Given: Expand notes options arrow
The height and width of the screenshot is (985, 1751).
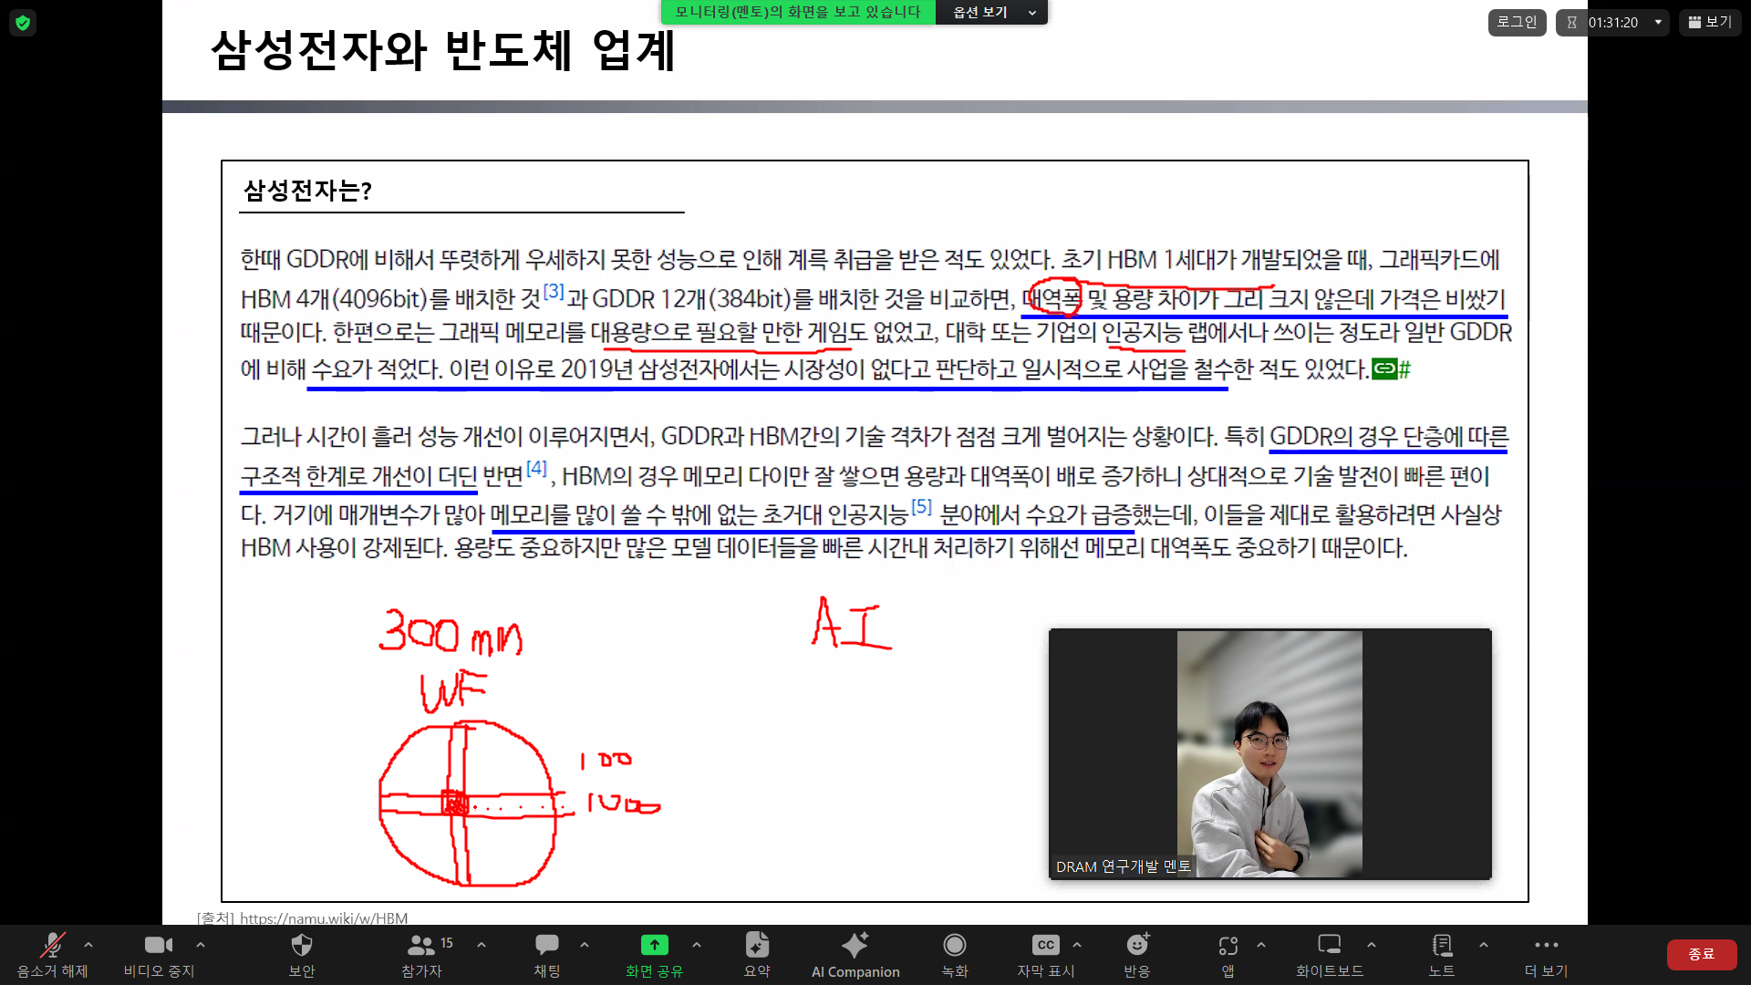Looking at the screenshot, I should click(x=1484, y=945).
